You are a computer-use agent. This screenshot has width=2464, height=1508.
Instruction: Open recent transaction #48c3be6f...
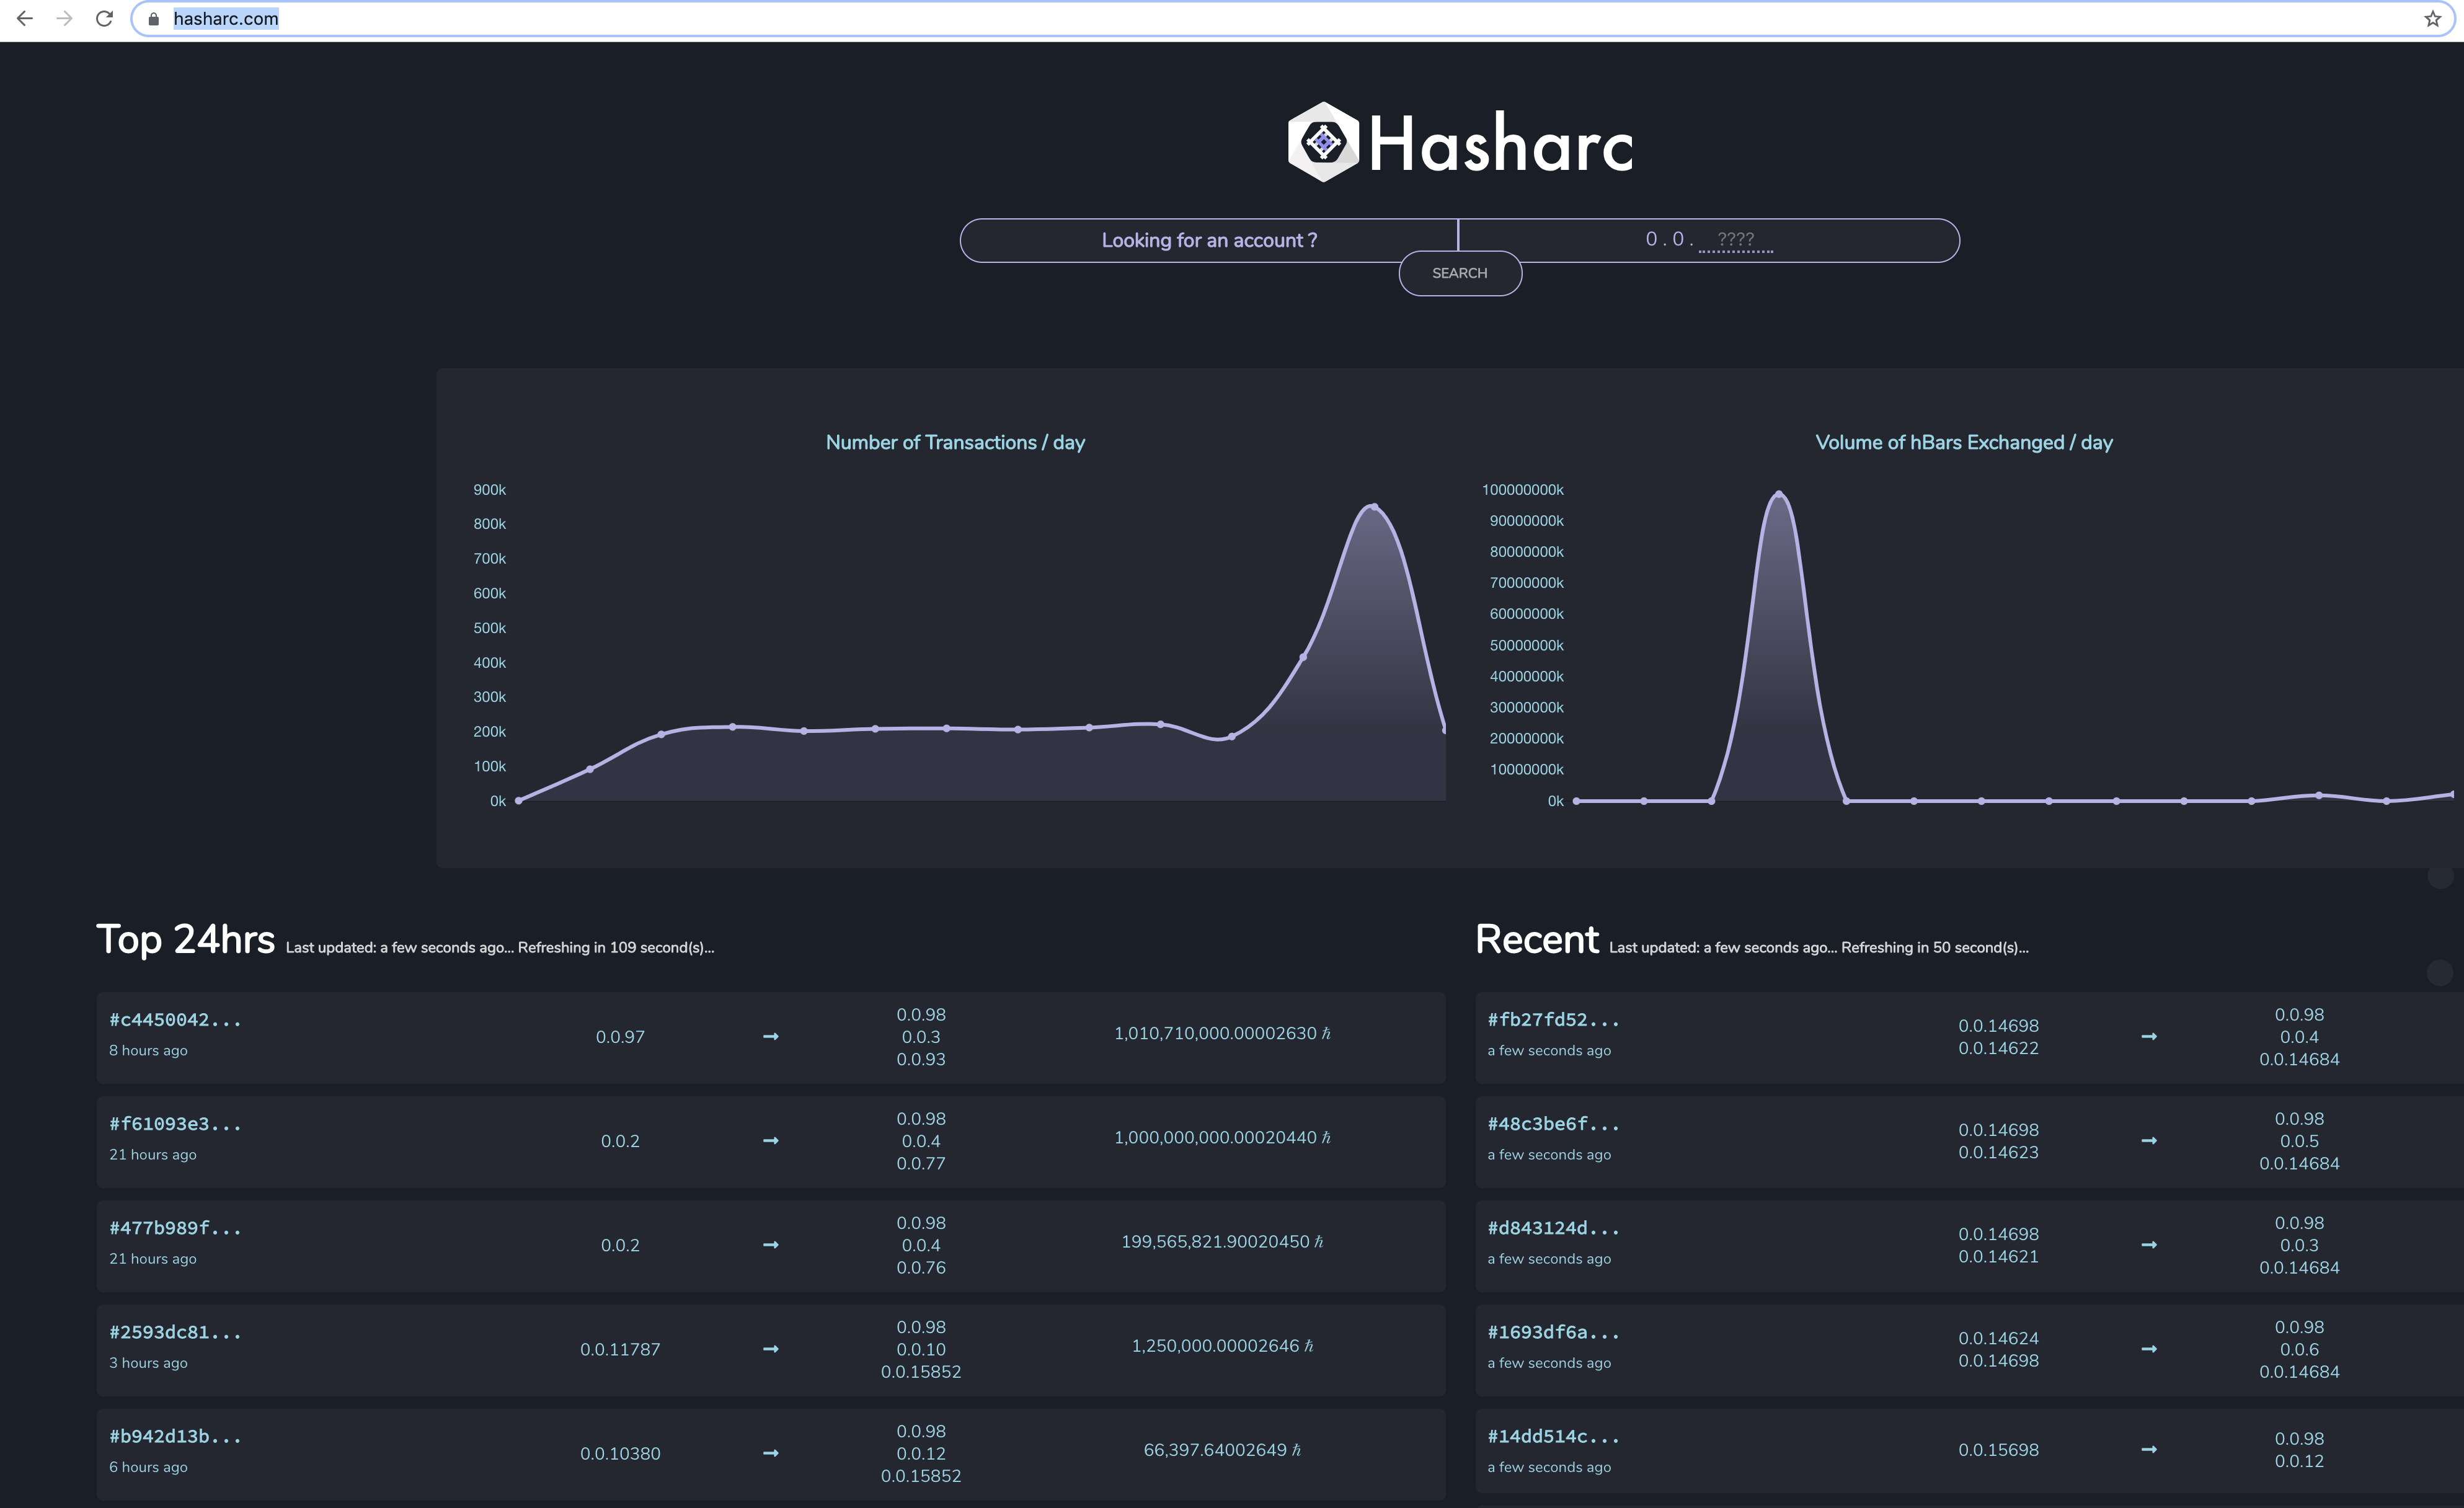pyautogui.click(x=1553, y=1124)
